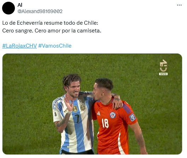This screenshot has width=187, height=158.
Task: Click the Chilevisión logo watermark in the photo
Action: click(163, 66)
